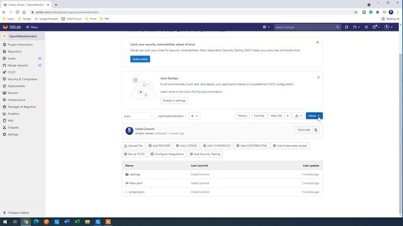This screenshot has width=403, height=226.
Task: Click the Infrastructure sidebar icon
Action: pyautogui.click(x=4, y=100)
